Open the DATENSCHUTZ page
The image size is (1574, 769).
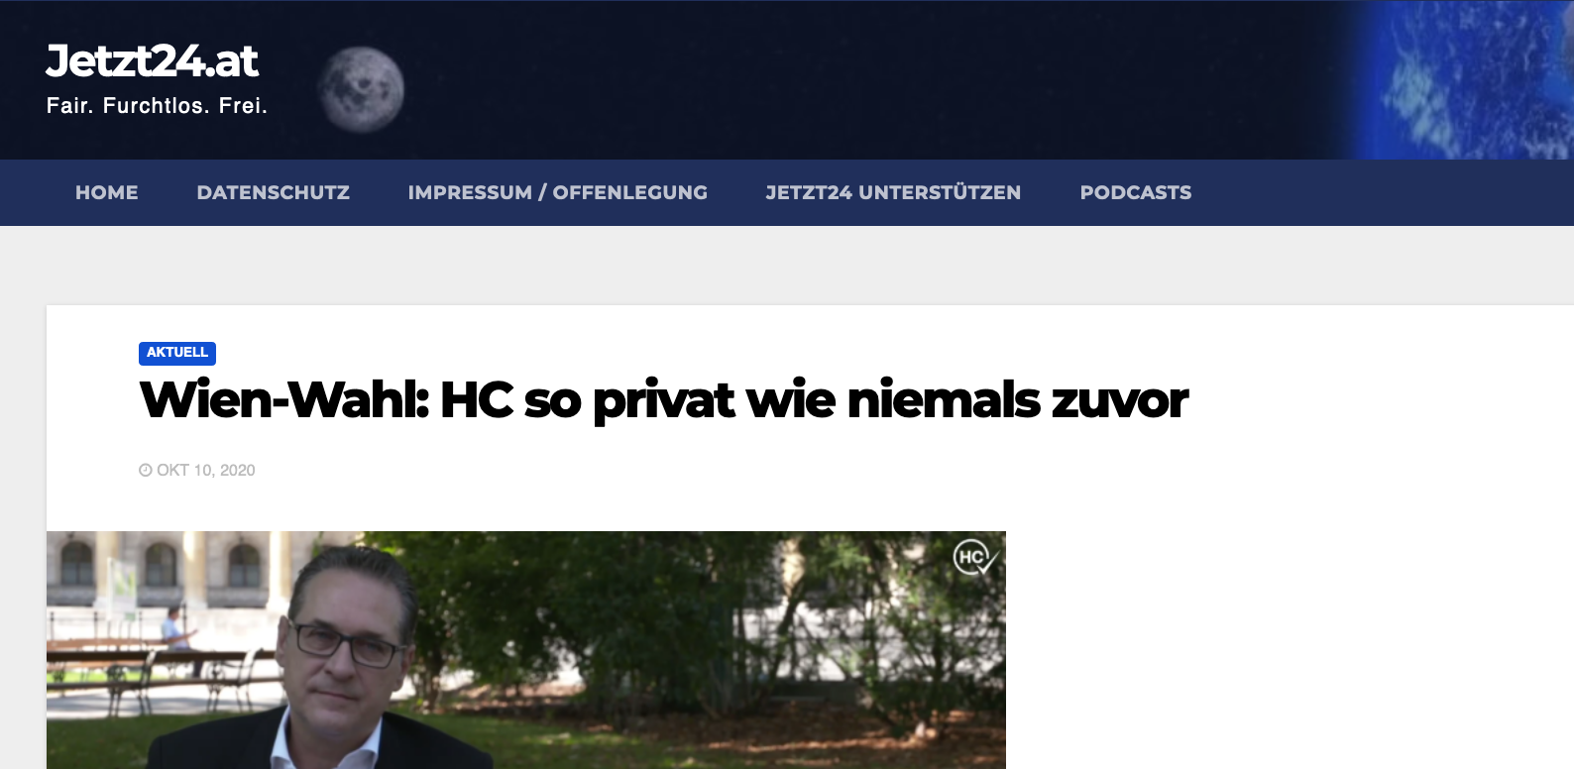coord(274,192)
